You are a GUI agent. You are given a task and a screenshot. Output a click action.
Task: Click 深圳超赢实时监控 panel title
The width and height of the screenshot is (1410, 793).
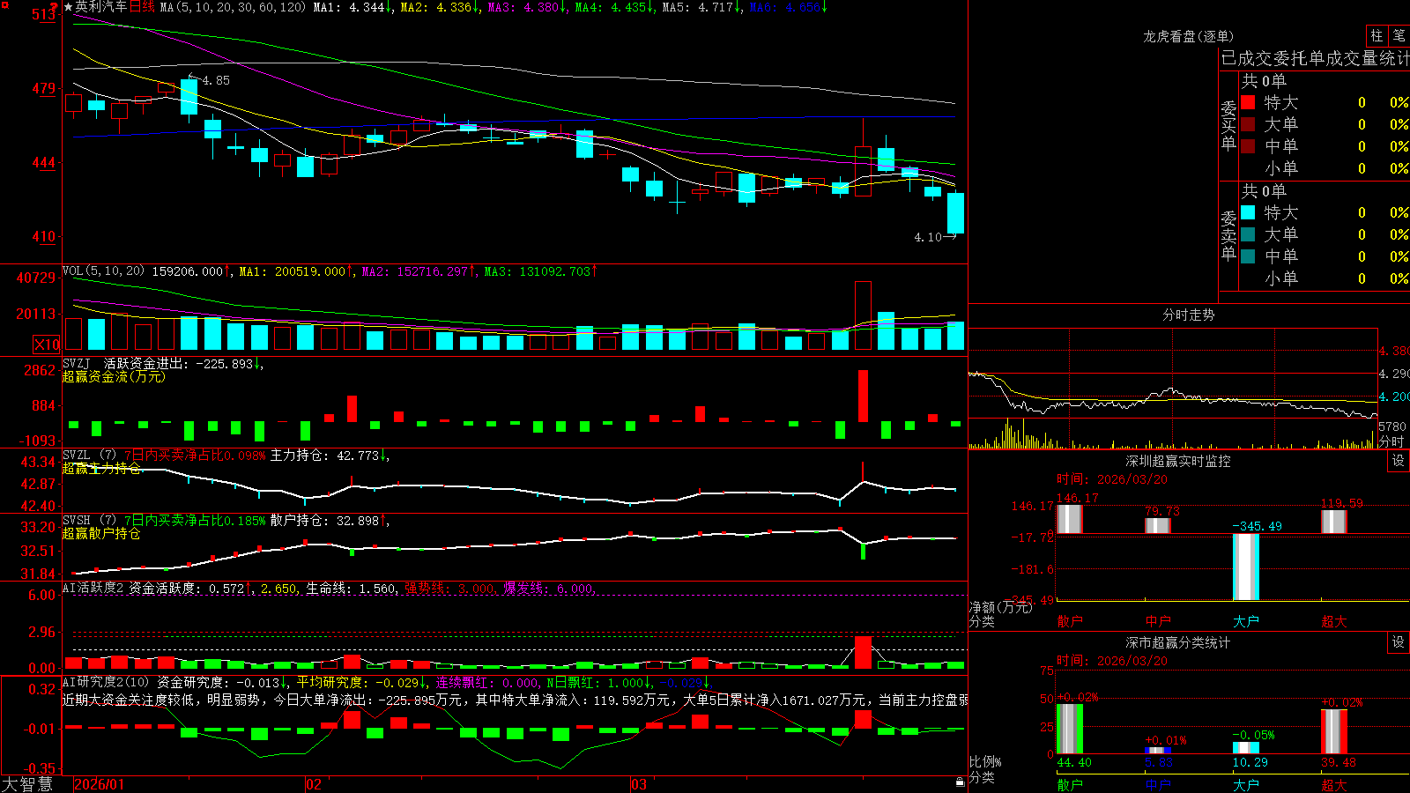[1177, 461]
